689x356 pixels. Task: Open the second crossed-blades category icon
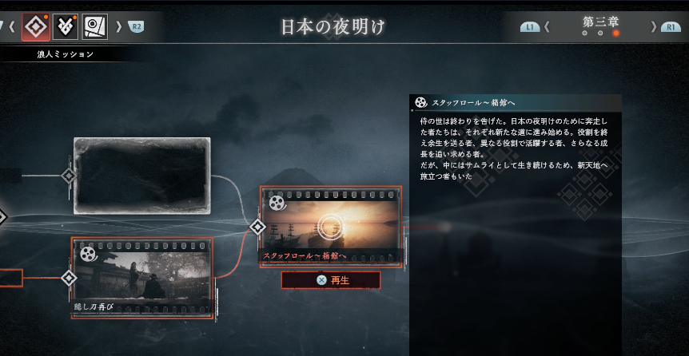click(66, 27)
